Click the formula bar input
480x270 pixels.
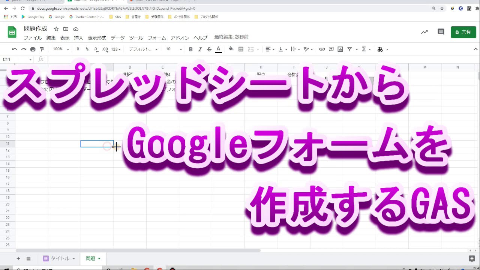tap(262, 59)
